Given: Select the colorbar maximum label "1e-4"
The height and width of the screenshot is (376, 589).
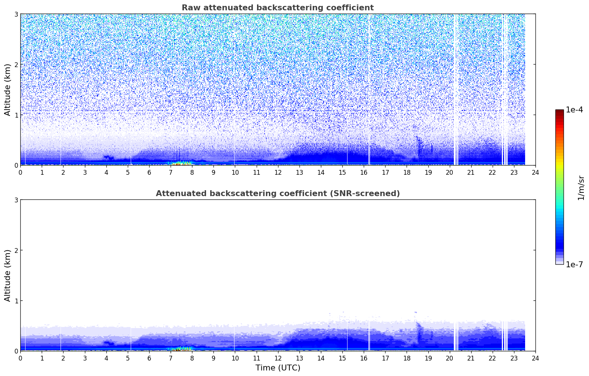Looking at the screenshot, I should pos(575,110).
